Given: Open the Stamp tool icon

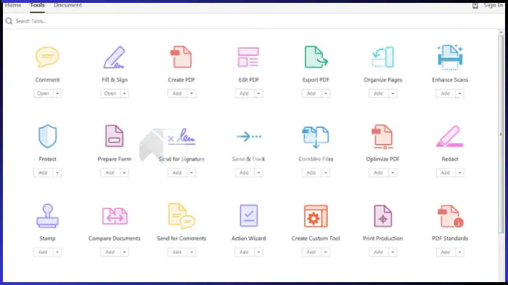Looking at the screenshot, I should tap(47, 216).
